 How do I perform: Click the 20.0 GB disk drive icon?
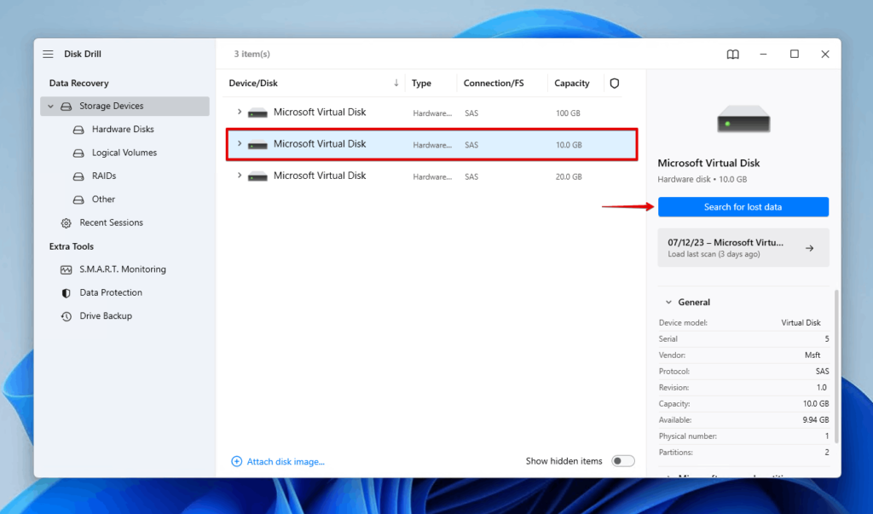tap(257, 176)
